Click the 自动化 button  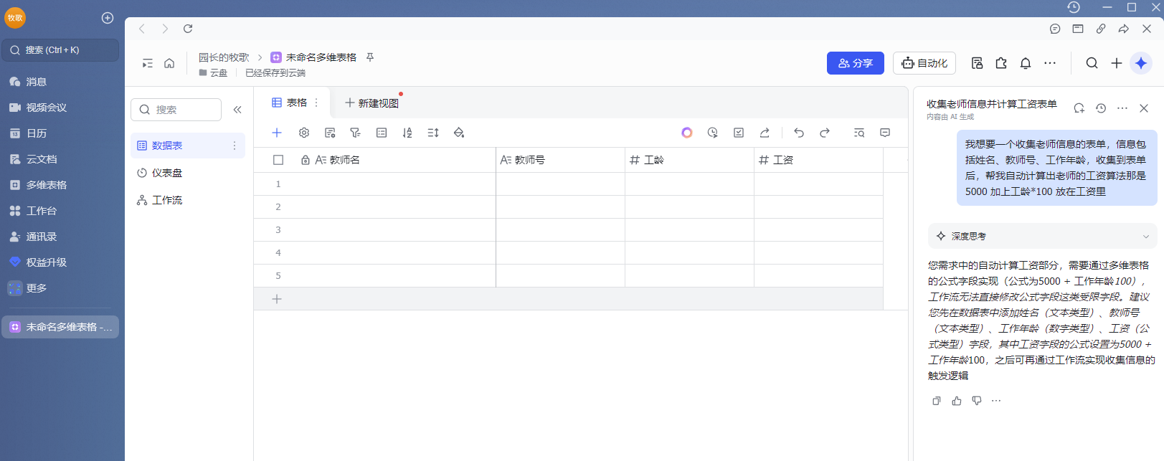click(x=924, y=63)
